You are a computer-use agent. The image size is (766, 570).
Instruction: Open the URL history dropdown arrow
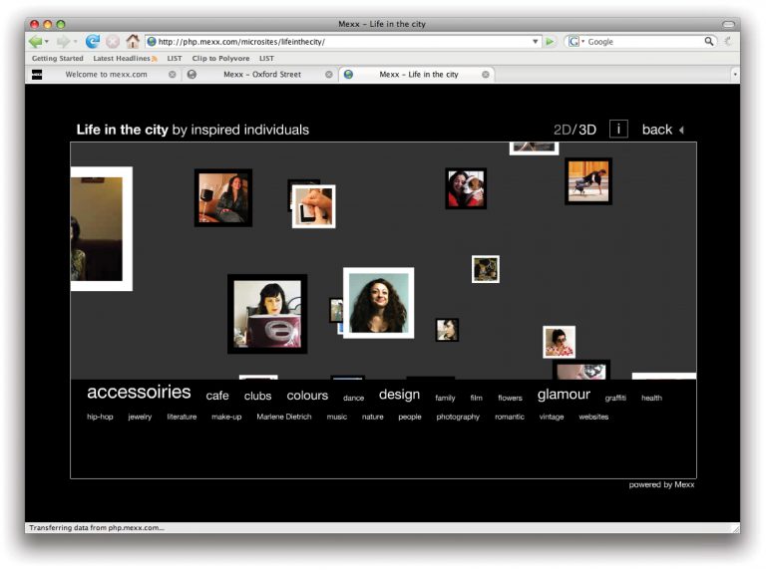[x=536, y=42]
